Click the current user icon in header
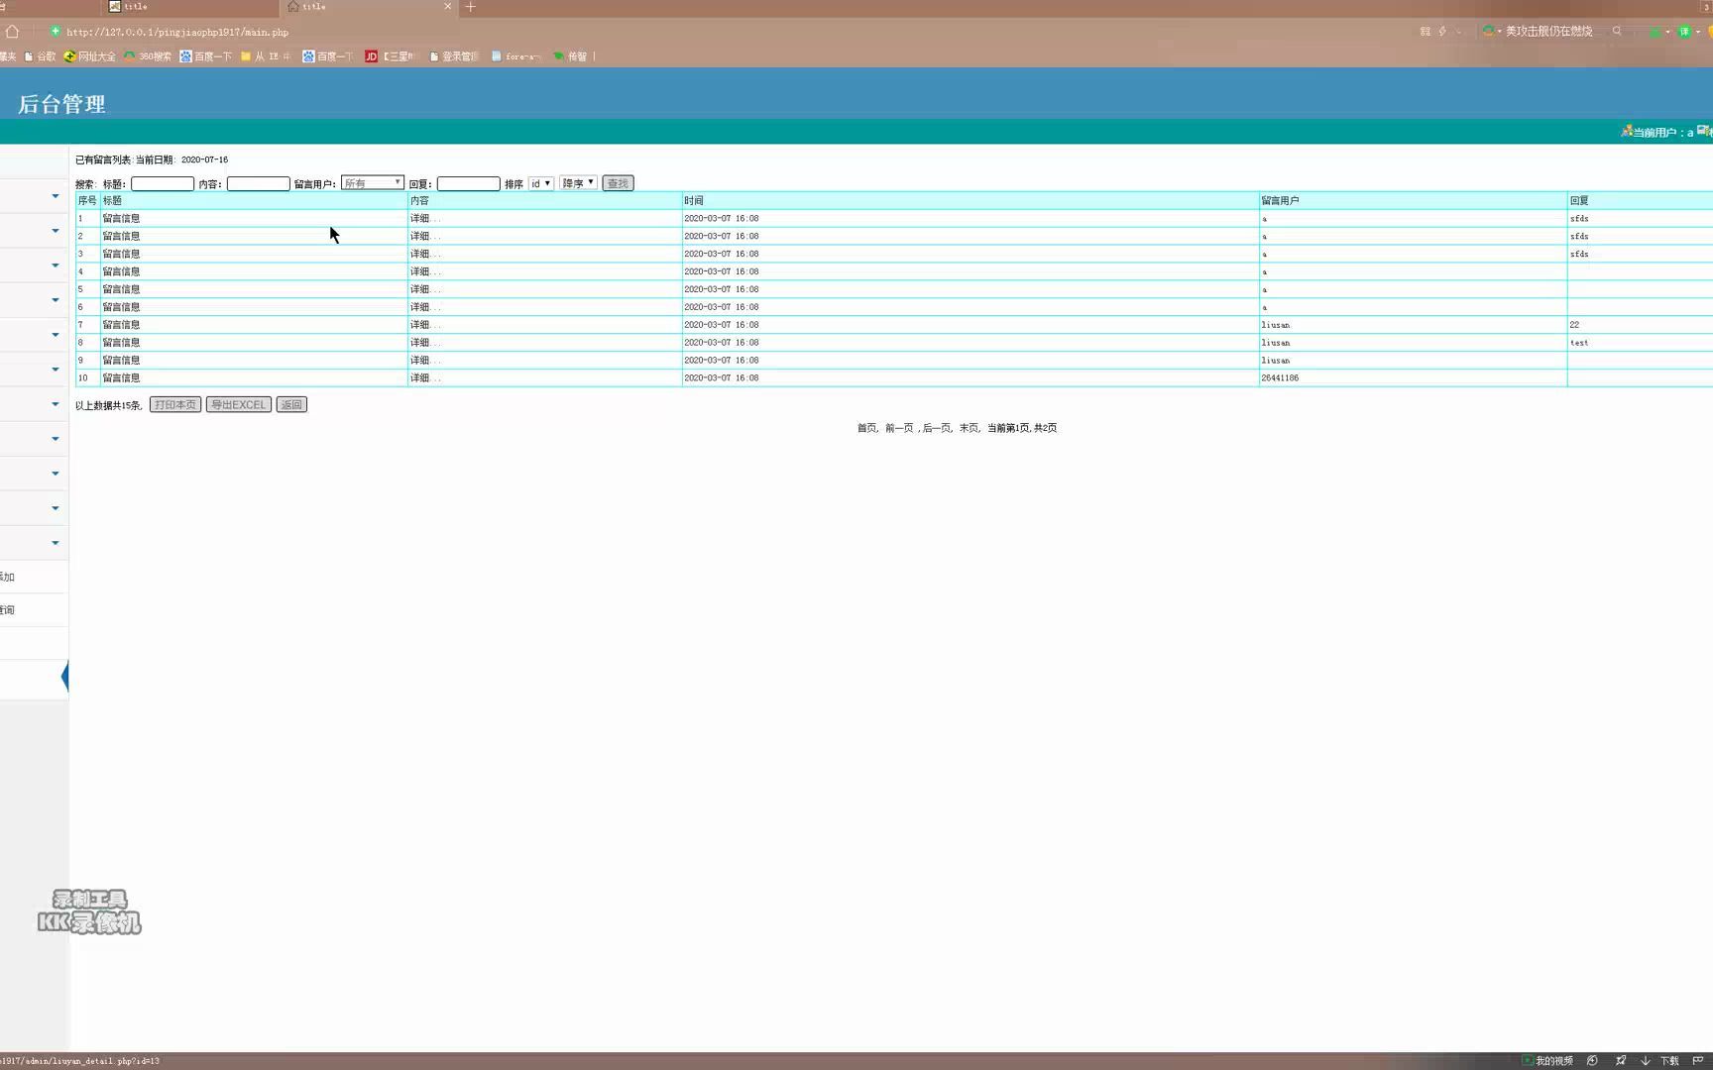1713x1070 pixels. tap(1626, 131)
